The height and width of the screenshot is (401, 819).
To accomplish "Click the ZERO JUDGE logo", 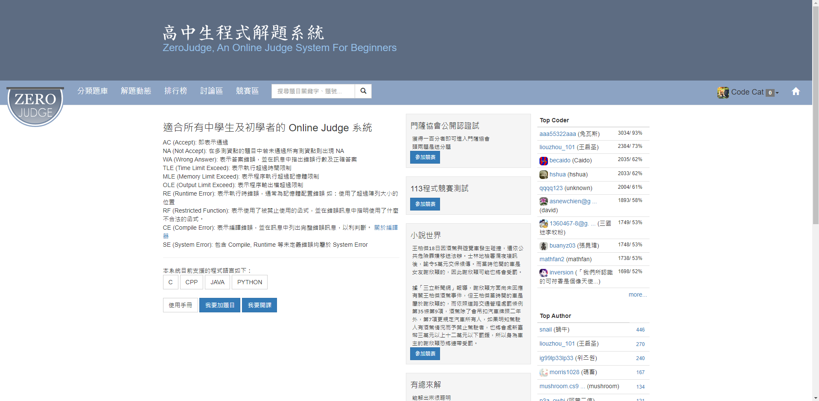I will [35, 107].
